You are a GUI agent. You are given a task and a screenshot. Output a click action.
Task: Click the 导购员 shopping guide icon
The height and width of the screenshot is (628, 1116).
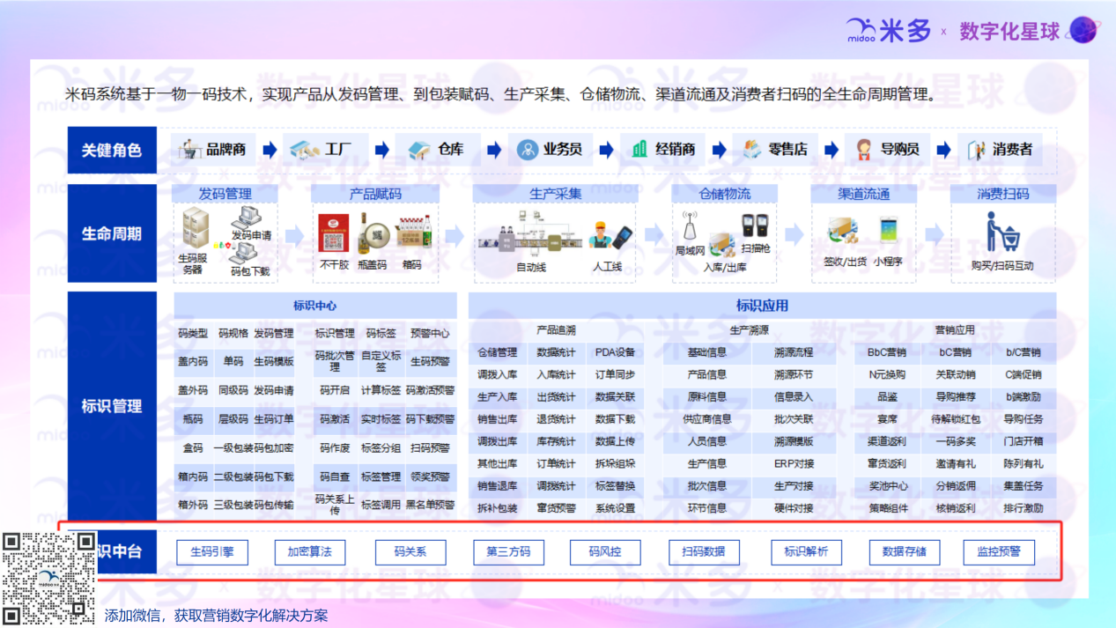864,150
